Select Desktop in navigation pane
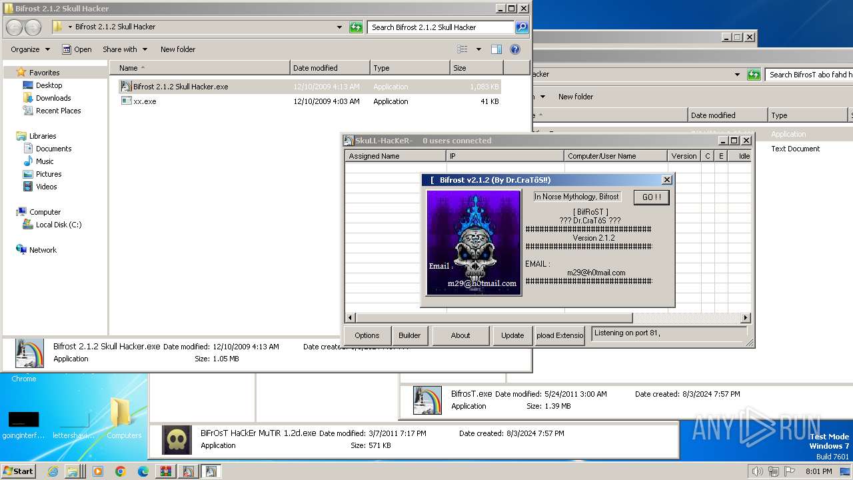 pos(49,85)
